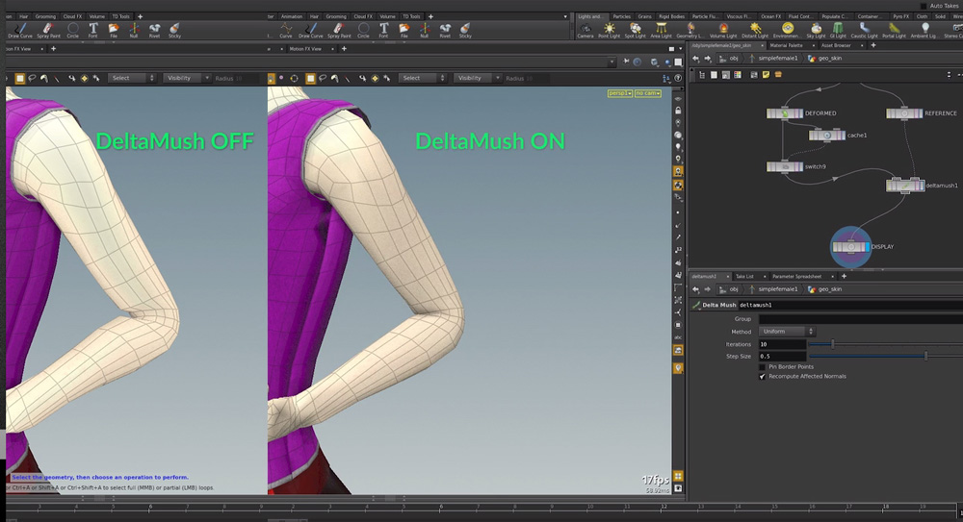Add an Area Light from the shelf
The height and width of the screenshot is (522, 963).
(661, 31)
